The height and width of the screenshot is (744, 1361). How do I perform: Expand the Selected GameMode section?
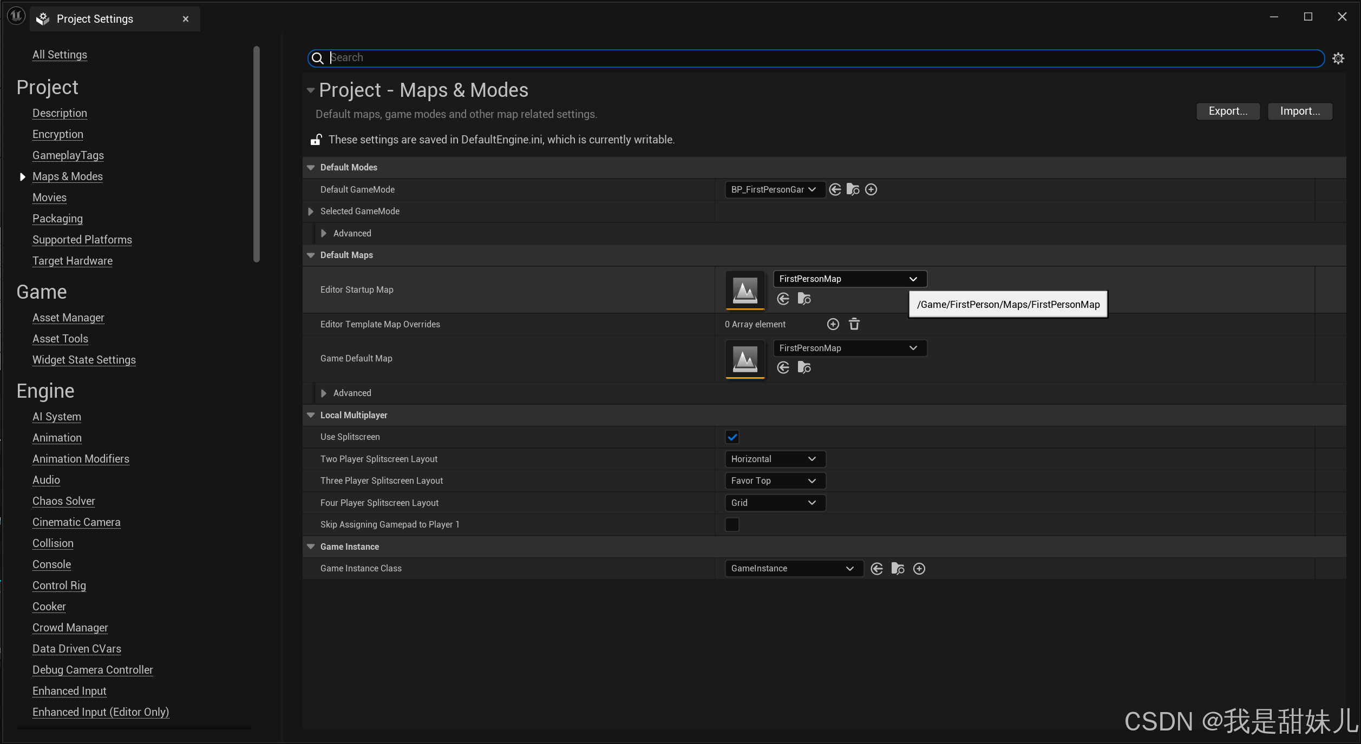(311, 212)
